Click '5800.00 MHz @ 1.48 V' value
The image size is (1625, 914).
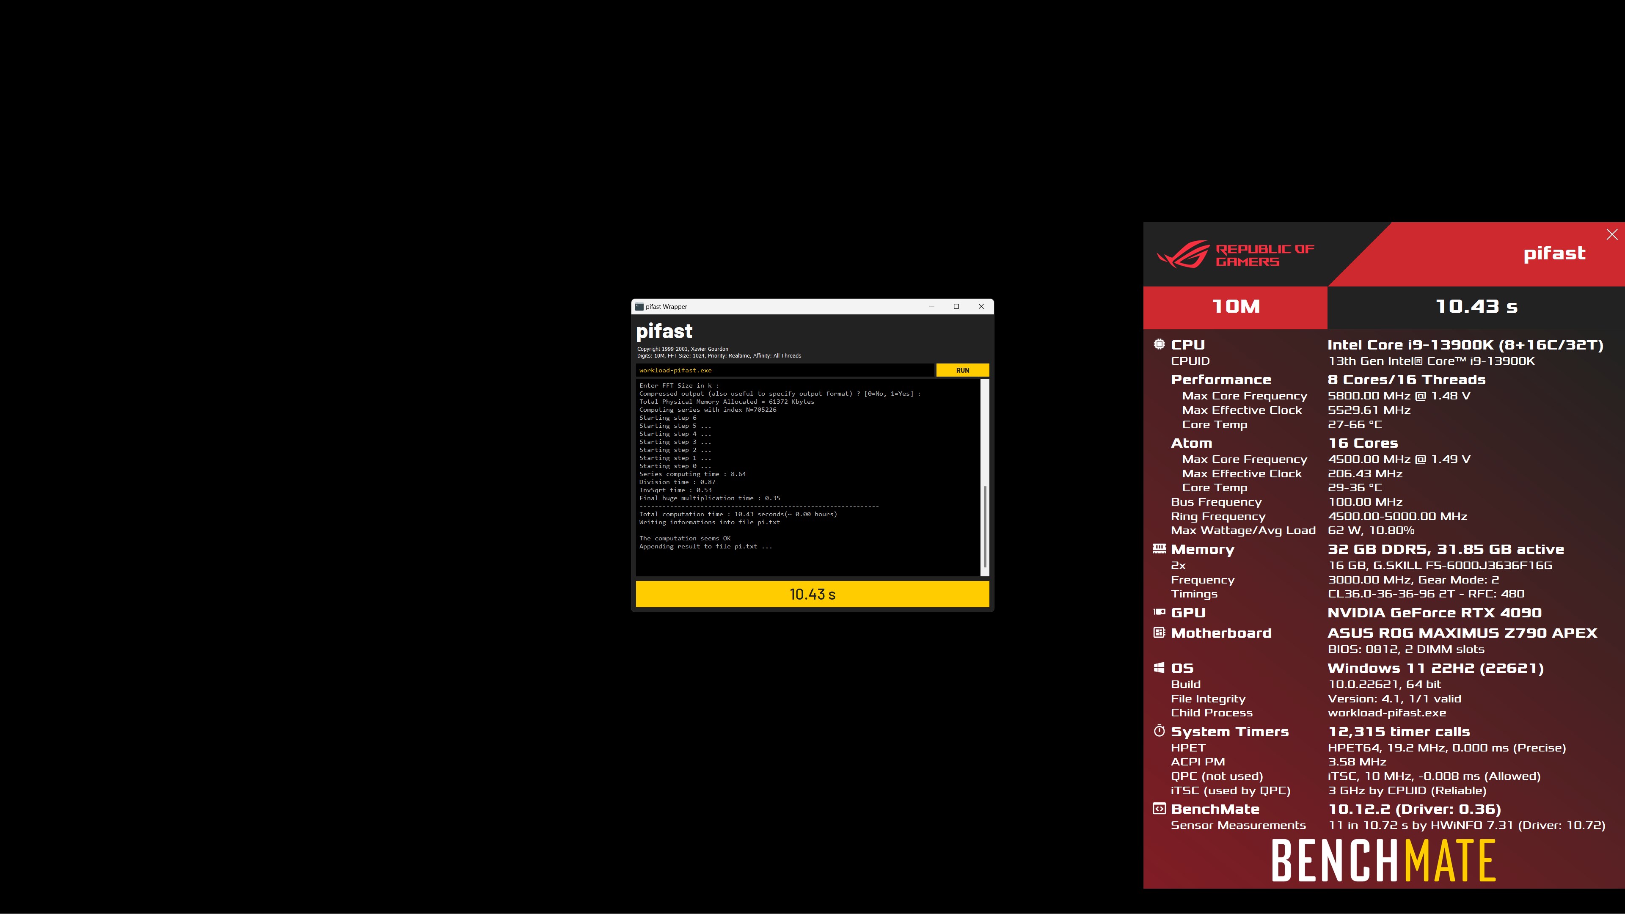pos(1399,396)
